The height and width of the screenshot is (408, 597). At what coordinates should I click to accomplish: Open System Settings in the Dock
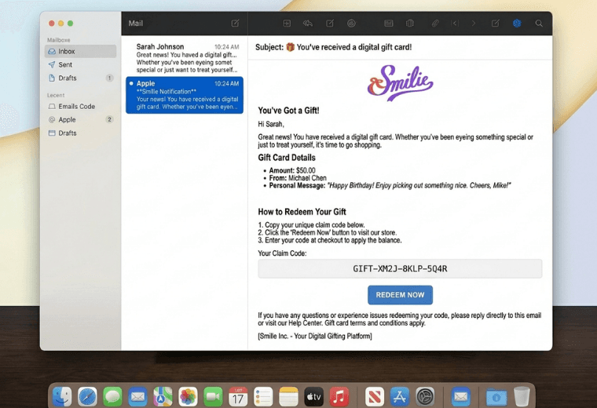[425, 396]
